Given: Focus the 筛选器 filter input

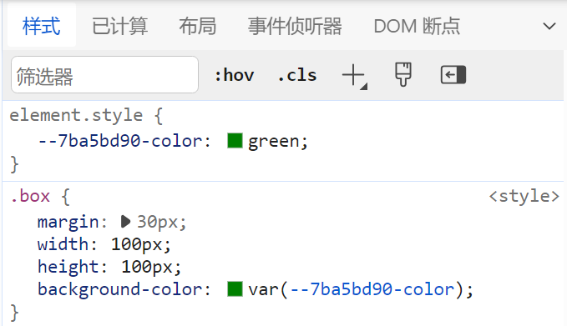Looking at the screenshot, I should click(105, 75).
